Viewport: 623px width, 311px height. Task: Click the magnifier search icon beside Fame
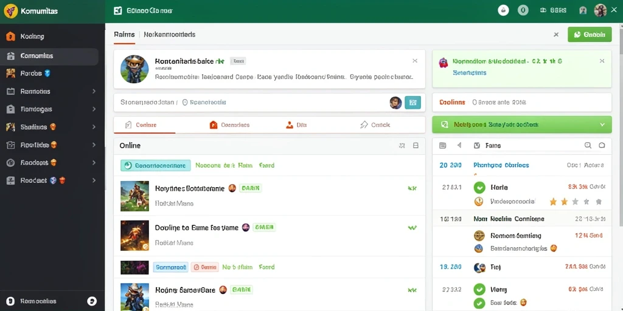(x=588, y=146)
